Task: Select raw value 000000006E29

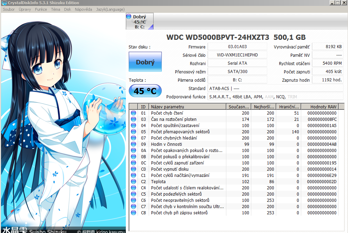Action: (x=322, y=176)
